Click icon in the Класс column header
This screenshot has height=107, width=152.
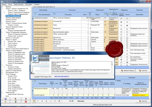pyautogui.click(x=105, y=14)
